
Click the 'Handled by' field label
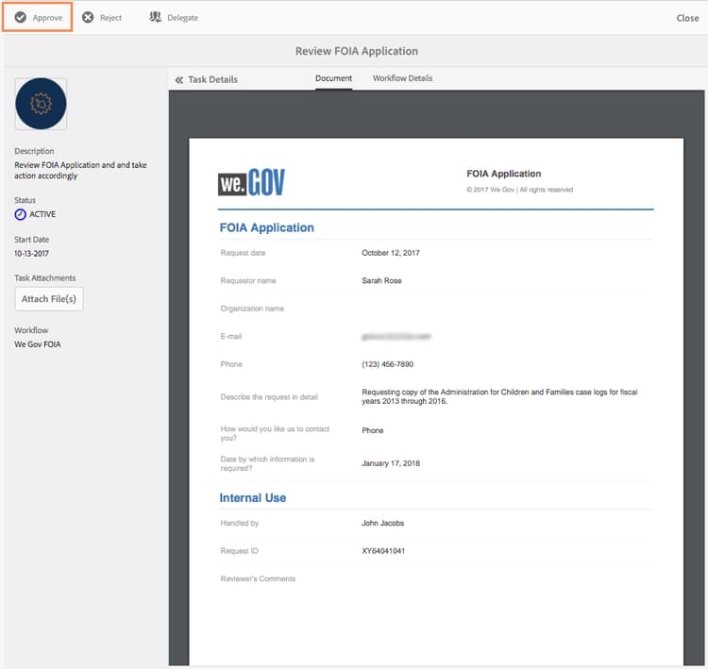240,523
